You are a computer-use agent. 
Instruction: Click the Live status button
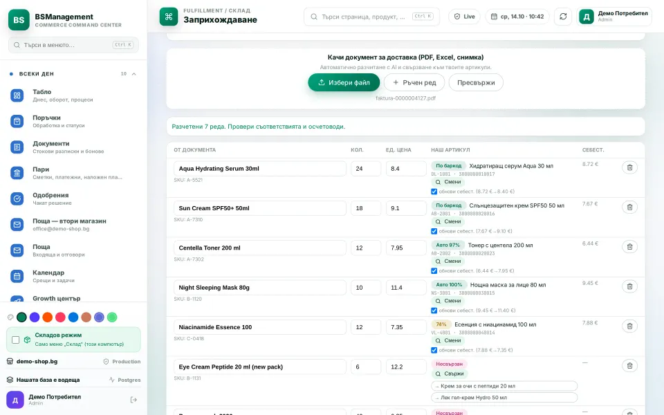464,17
